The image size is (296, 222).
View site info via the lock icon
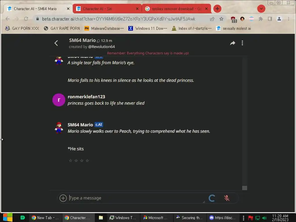38,19
